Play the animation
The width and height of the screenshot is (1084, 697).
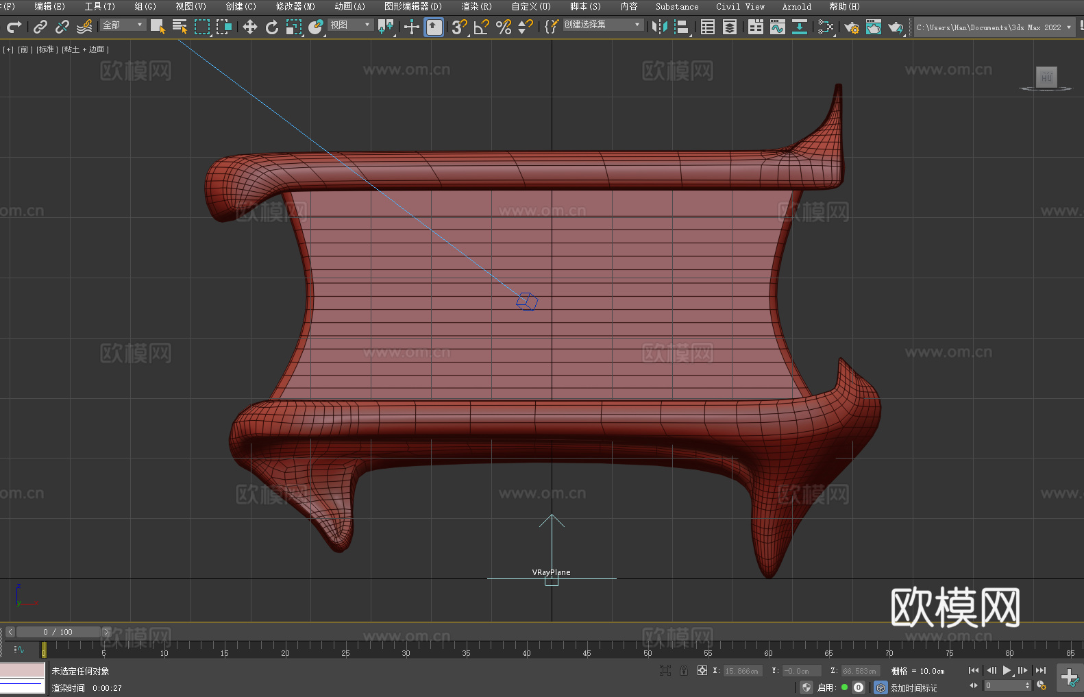pyautogui.click(x=1007, y=670)
